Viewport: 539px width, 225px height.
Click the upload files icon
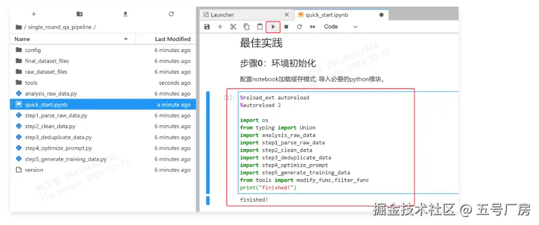[x=125, y=14]
